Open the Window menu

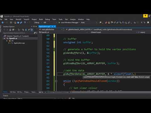point(81,19)
